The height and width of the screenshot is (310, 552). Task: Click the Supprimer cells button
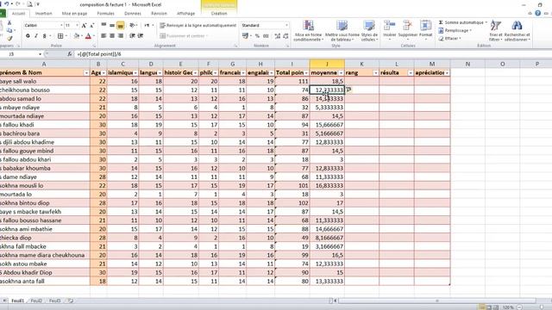(408, 30)
